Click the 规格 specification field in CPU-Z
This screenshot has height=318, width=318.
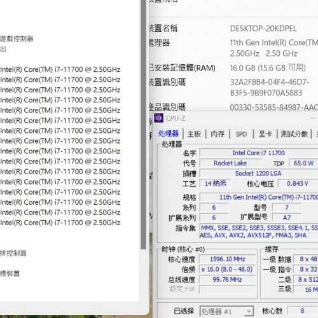tap(259, 197)
